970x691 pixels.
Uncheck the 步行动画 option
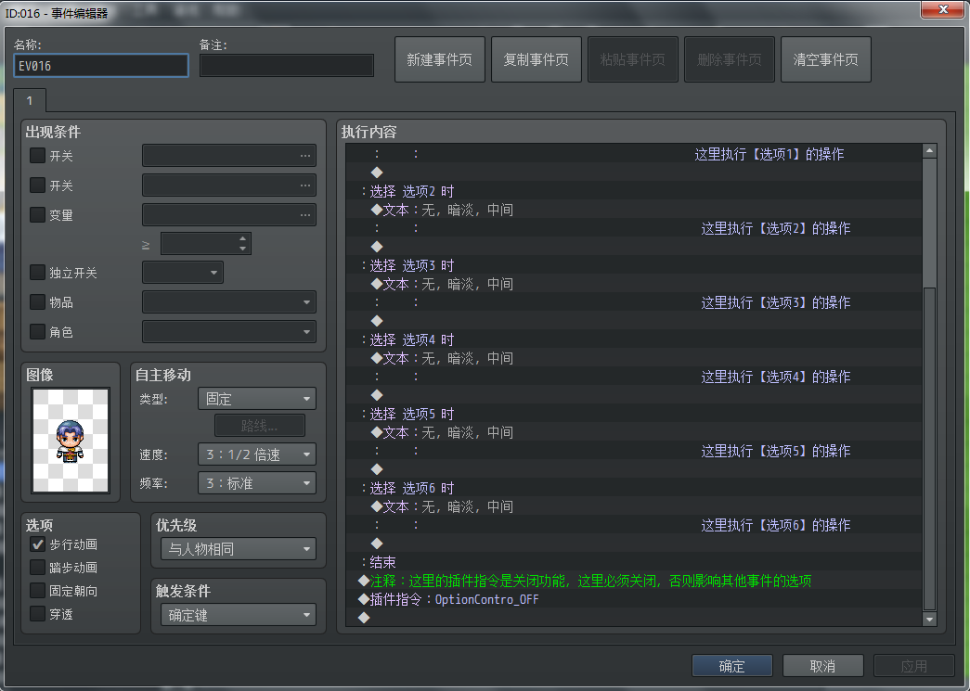(x=38, y=544)
